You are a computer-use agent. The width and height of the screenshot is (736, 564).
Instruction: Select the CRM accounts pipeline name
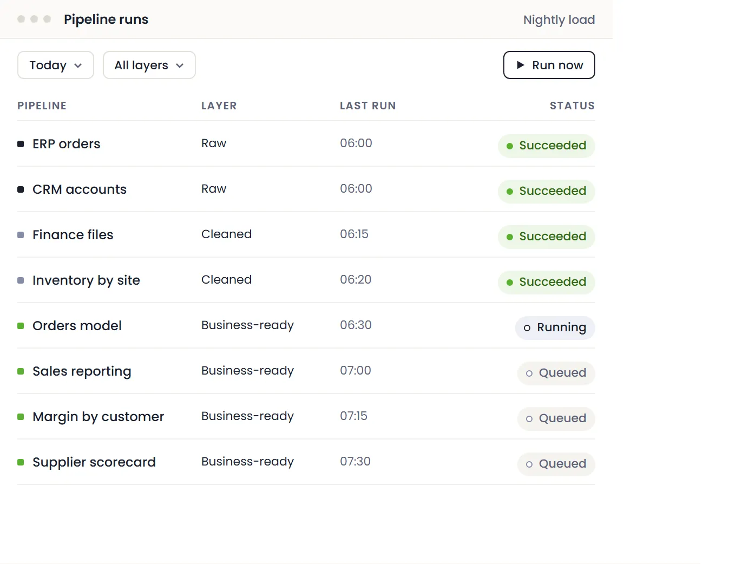point(80,189)
